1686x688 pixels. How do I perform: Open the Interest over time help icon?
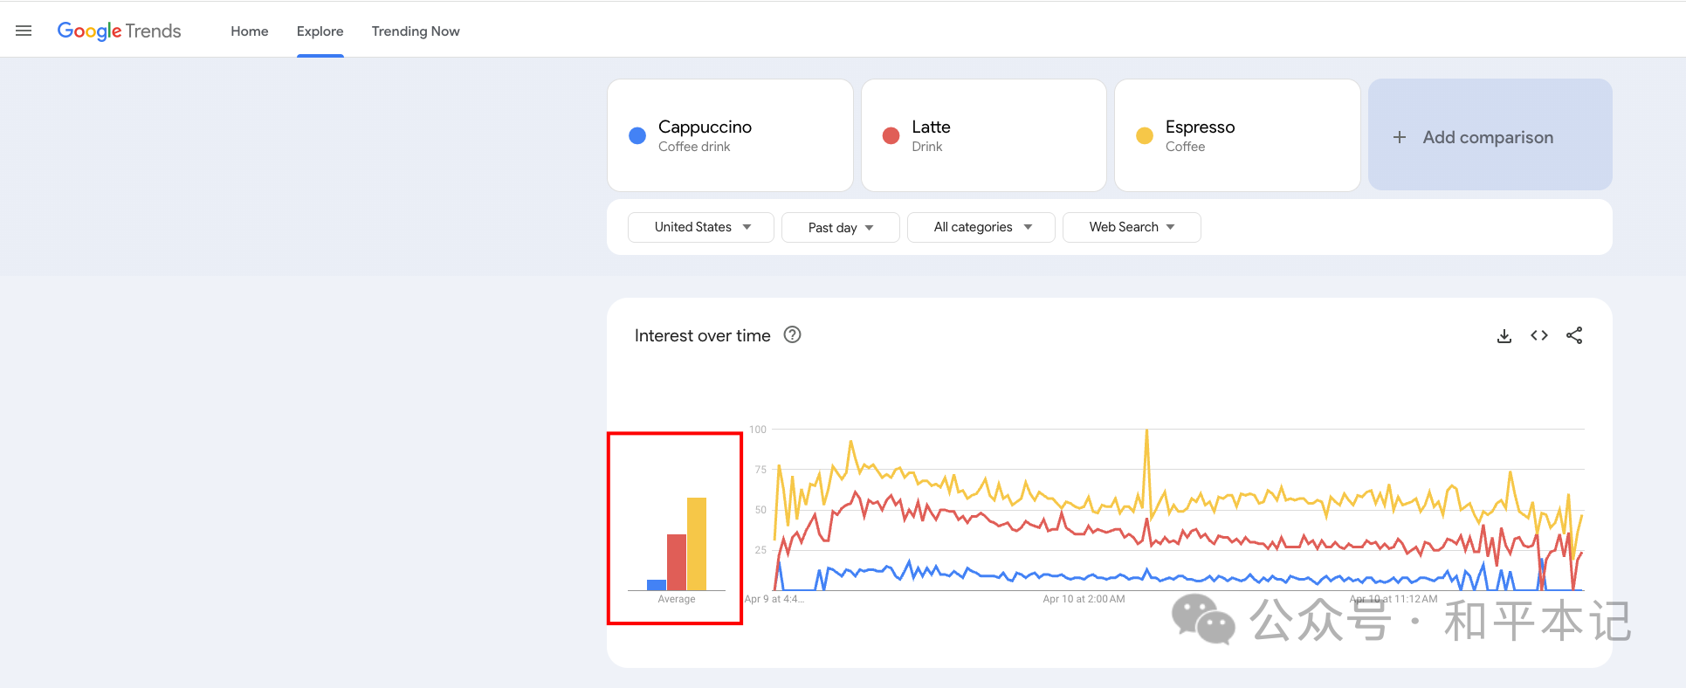pos(792,334)
